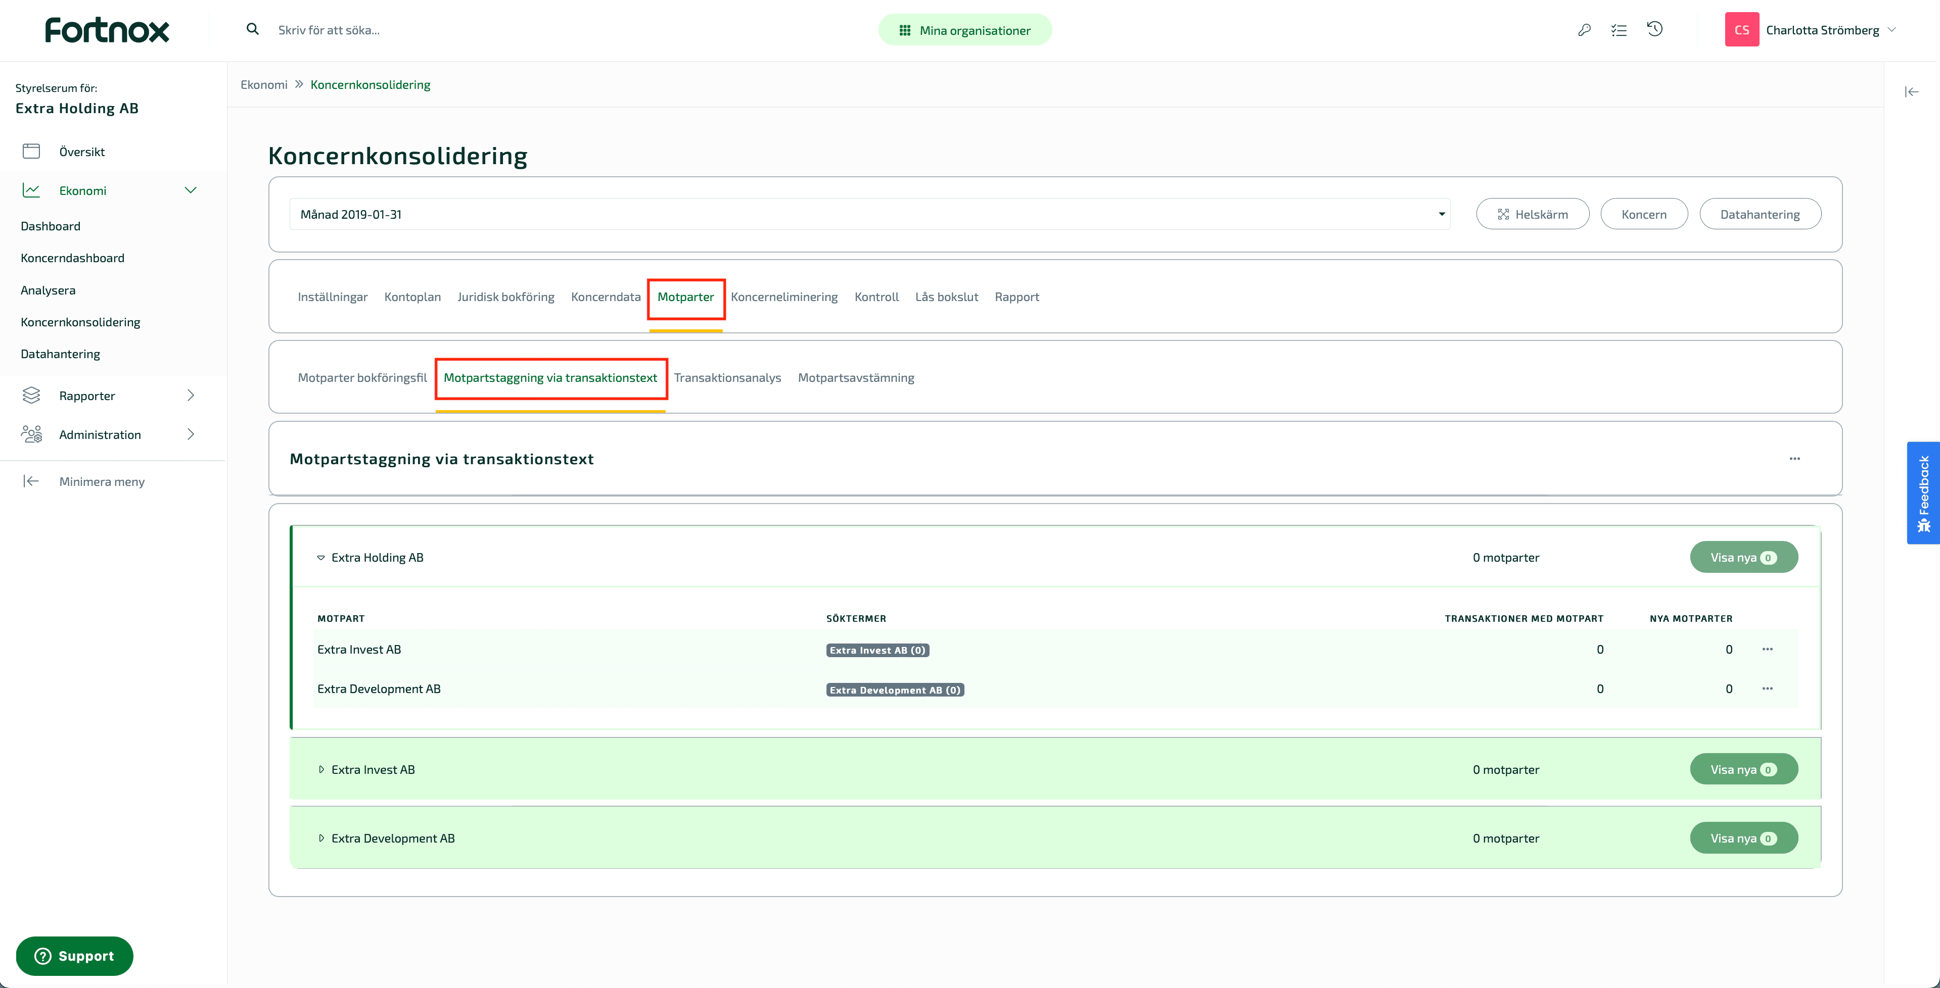Switch to the Juridisk bokföring tab
Screen dimensions: 1940x988
pyautogui.click(x=505, y=297)
